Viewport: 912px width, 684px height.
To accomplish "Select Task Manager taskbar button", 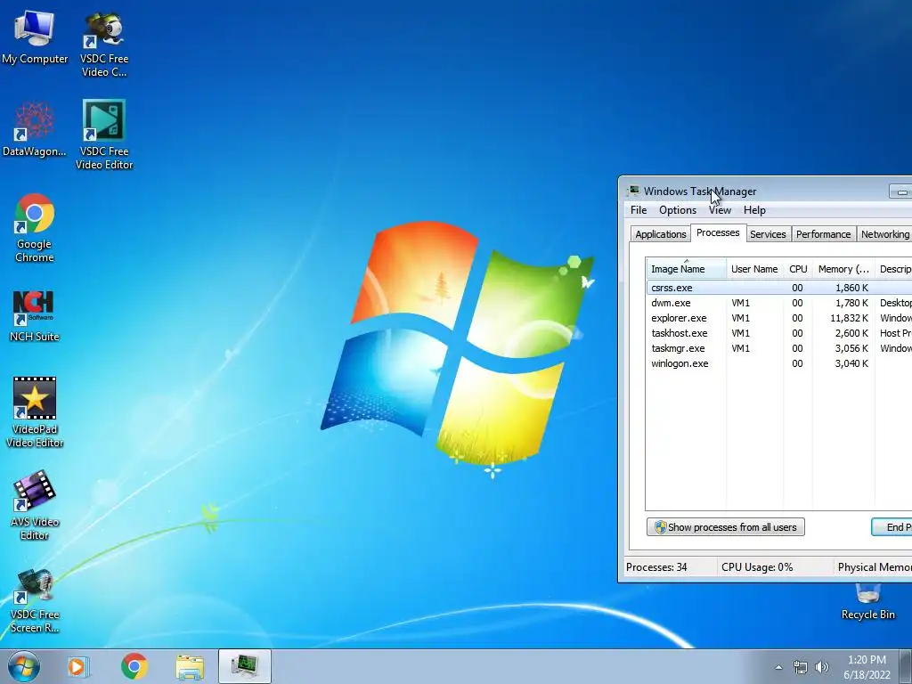I will click(x=245, y=666).
